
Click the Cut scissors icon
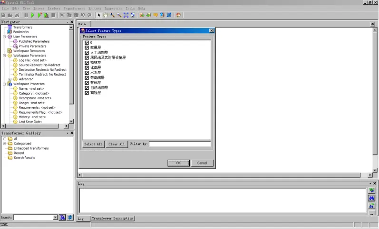tap(62, 15)
